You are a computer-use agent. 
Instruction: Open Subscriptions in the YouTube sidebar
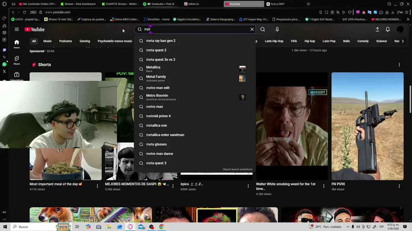[x=17, y=77]
